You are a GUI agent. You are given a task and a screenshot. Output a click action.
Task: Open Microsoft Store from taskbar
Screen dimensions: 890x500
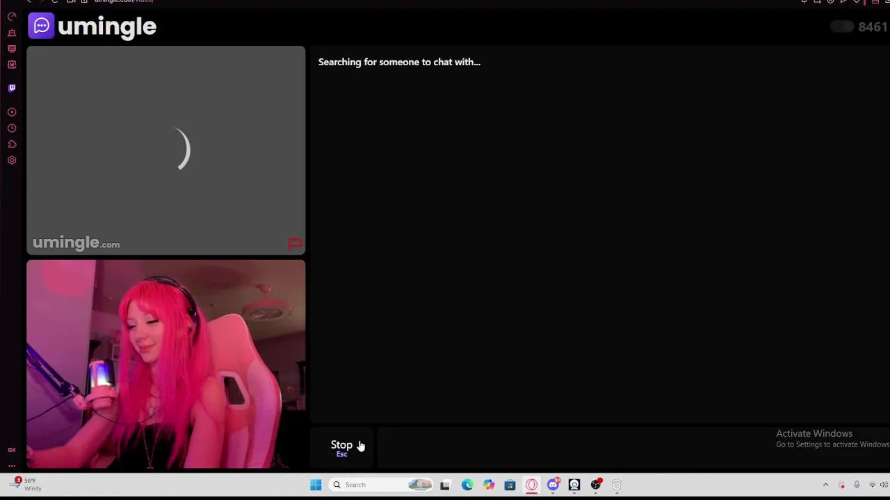point(510,485)
